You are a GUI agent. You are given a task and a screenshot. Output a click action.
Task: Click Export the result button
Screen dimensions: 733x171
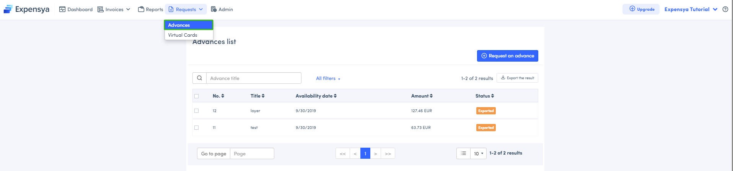click(517, 78)
